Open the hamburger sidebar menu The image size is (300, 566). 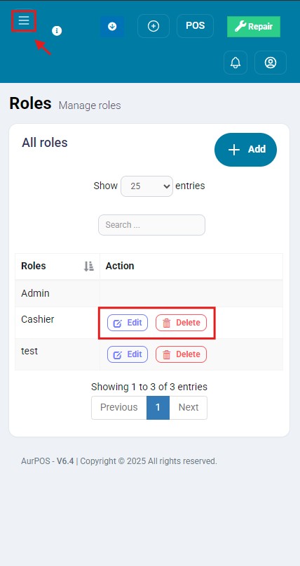[x=24, y=20]
